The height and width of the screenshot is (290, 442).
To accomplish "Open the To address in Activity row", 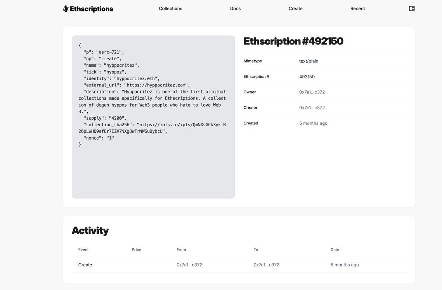I will pyautogui.click(x=266, y=265).
